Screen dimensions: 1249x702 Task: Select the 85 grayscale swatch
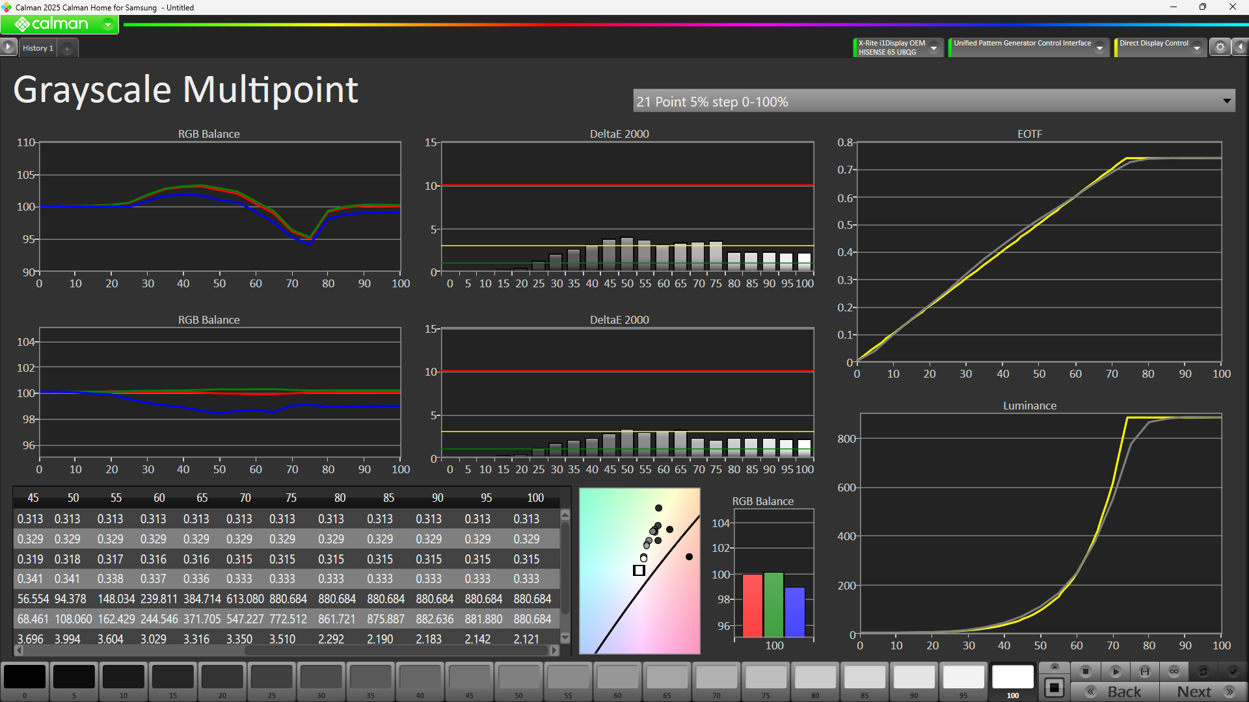[865, 681]
